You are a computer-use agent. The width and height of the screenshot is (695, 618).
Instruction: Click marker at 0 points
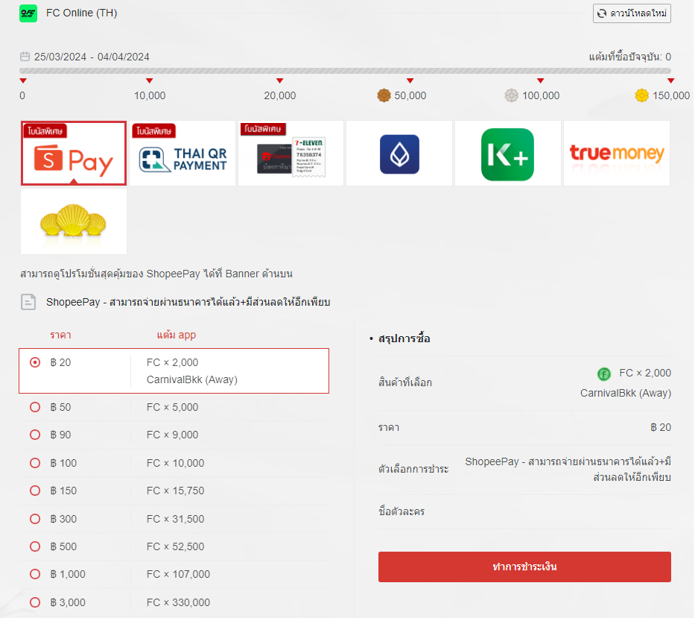pos(23,81)
